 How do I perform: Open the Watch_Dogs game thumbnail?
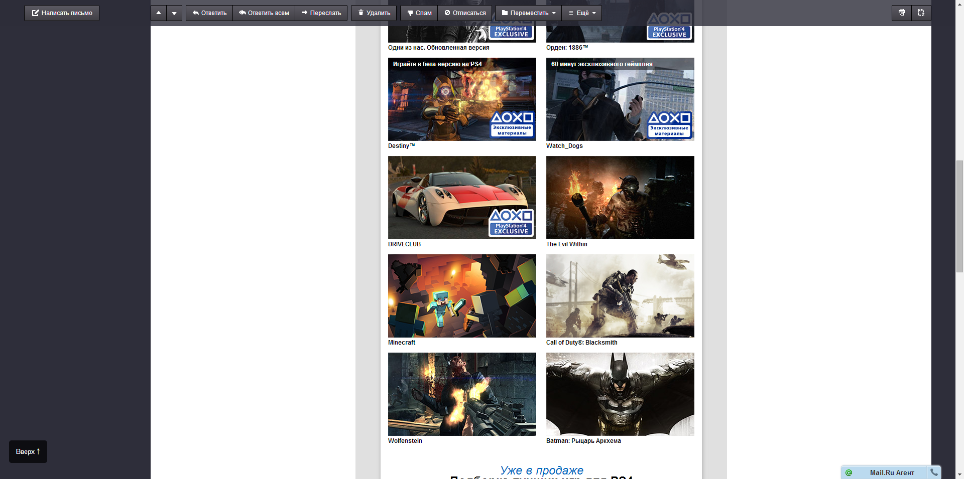pyautogui.click(x=620, y=99)
